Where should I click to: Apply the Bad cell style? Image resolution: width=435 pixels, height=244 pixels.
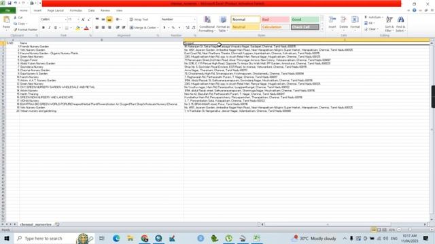click(275, 20)
